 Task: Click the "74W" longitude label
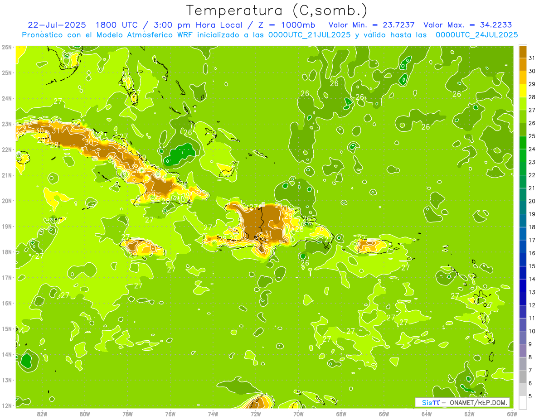click(x=213, y=414)
